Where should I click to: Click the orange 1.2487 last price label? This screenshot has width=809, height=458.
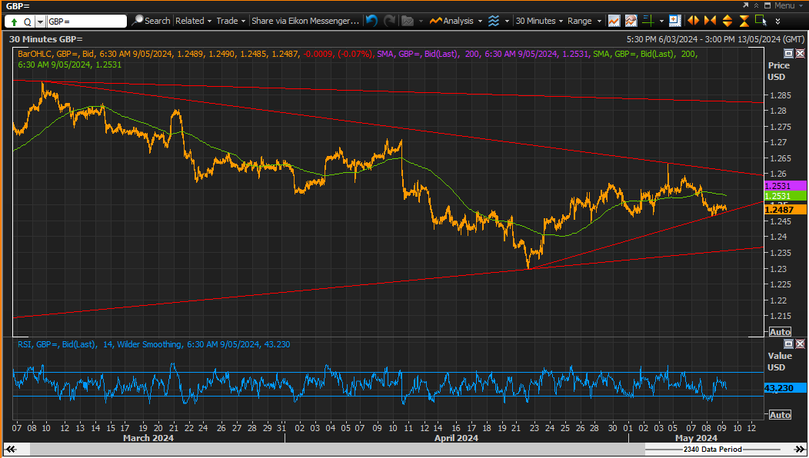pyautogui.click(x=784, y=209)
